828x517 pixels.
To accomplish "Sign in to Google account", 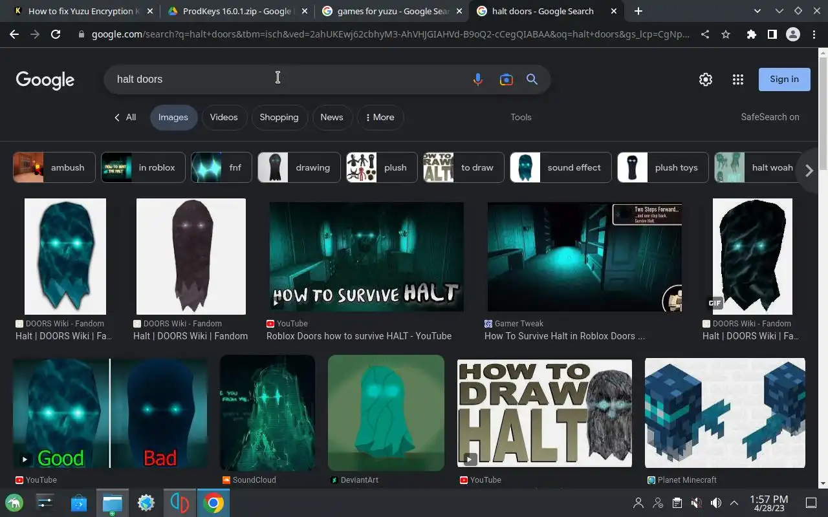I will [x=784, y=79].
